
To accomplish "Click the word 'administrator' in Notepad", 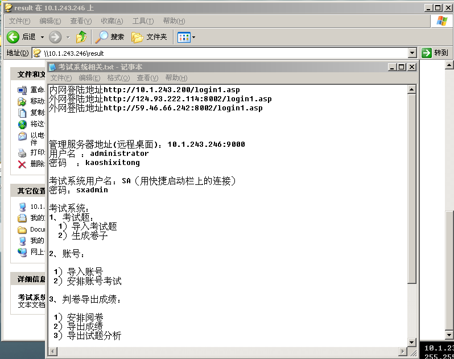I will pyautogui.click(x=119, y=154).
